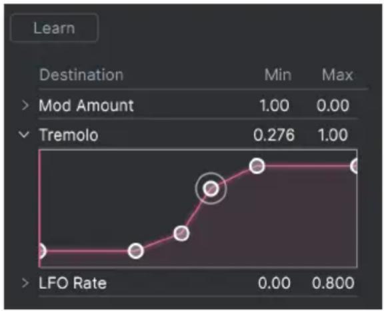Click the Tremolo Min value 0.276
The image size is (384, 311).
(x=274, y=135)
